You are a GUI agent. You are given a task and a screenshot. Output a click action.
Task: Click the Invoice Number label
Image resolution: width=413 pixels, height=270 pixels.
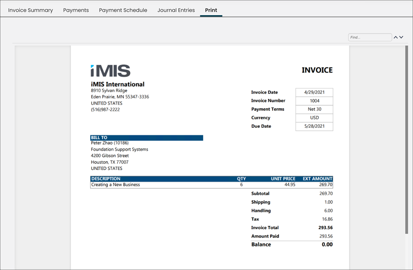(268, 101)
